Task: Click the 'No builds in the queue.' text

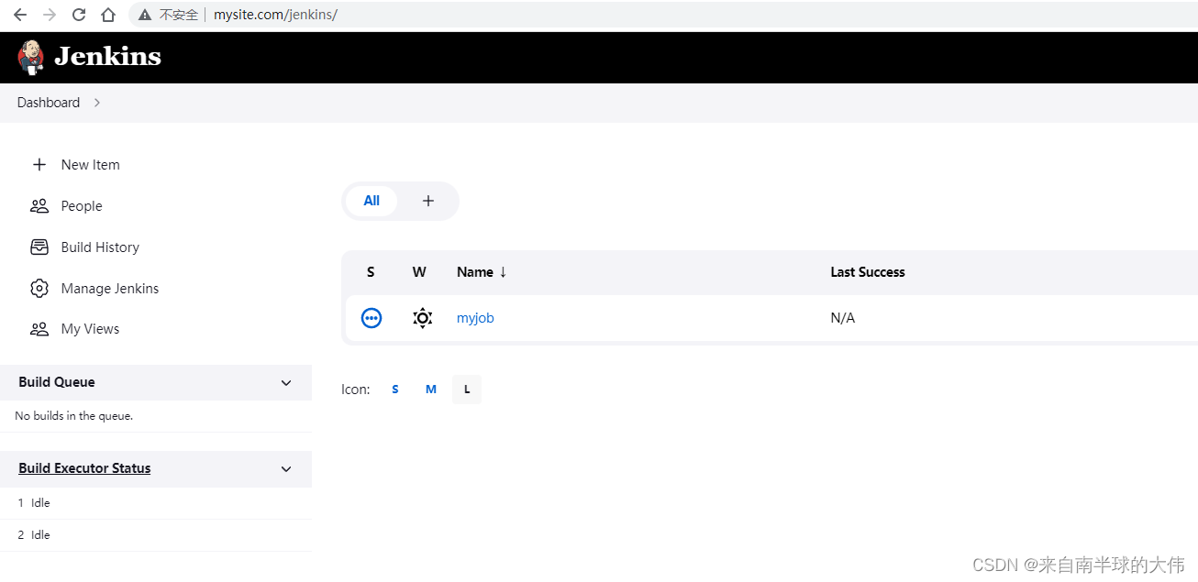Action: point(74,416)
